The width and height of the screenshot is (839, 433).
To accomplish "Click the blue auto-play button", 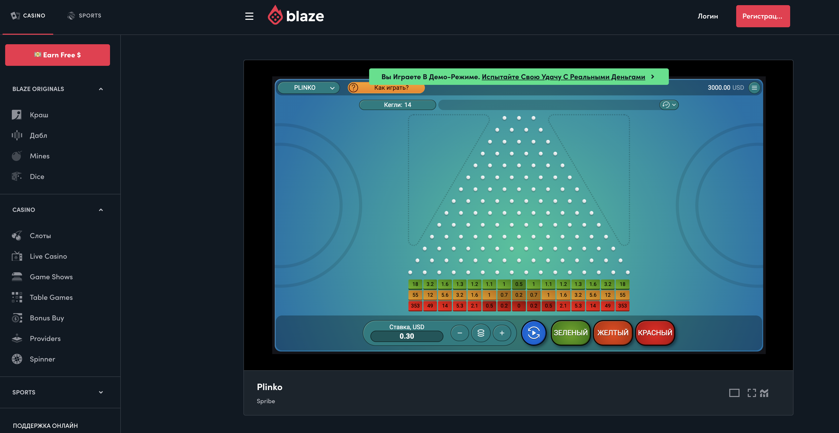I will (x=533, y=333).
